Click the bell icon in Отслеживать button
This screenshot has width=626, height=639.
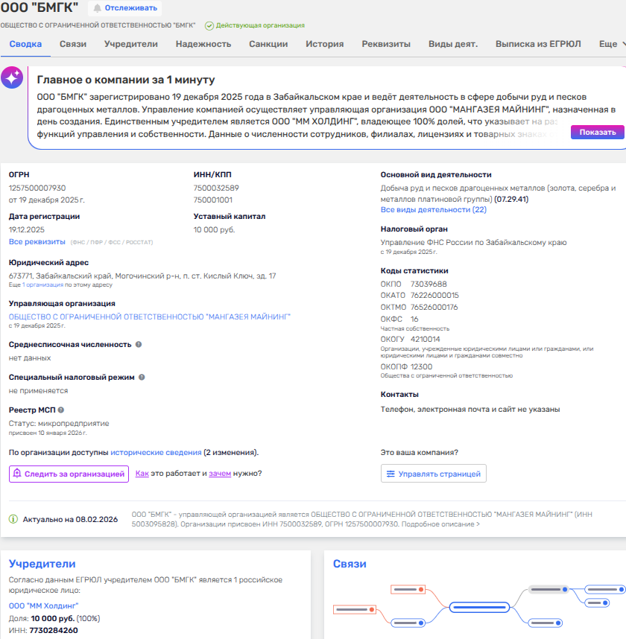[x=97, y=8]
